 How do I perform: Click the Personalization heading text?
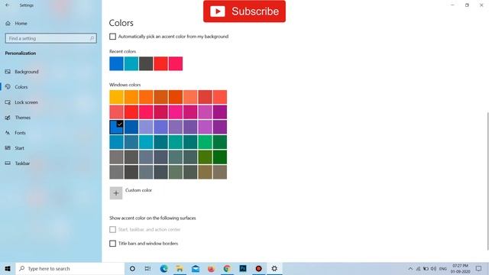(x=21, y=53)
